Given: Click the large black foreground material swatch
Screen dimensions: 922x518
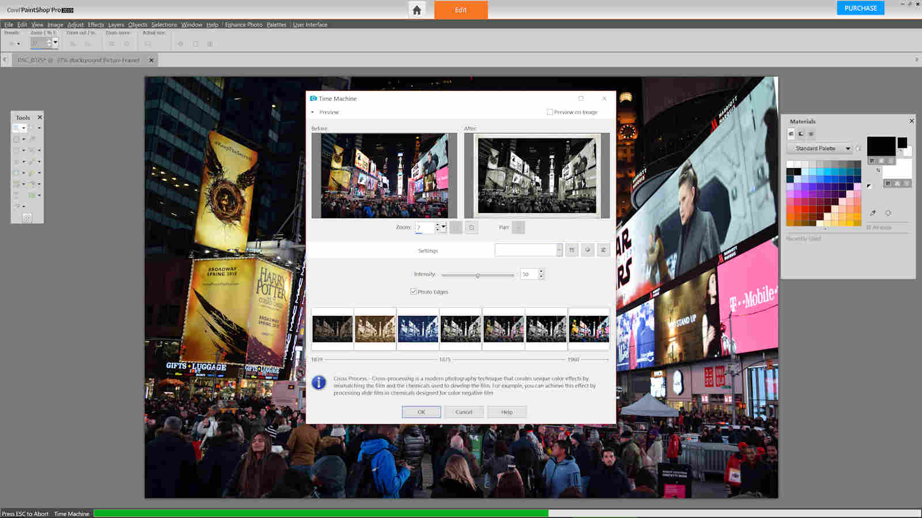Looking at the screenshot, I should pos(881,146).
